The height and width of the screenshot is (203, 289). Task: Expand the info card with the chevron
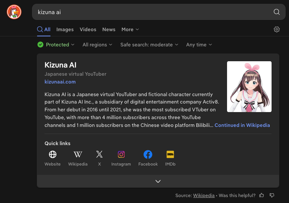coord(158,181)
